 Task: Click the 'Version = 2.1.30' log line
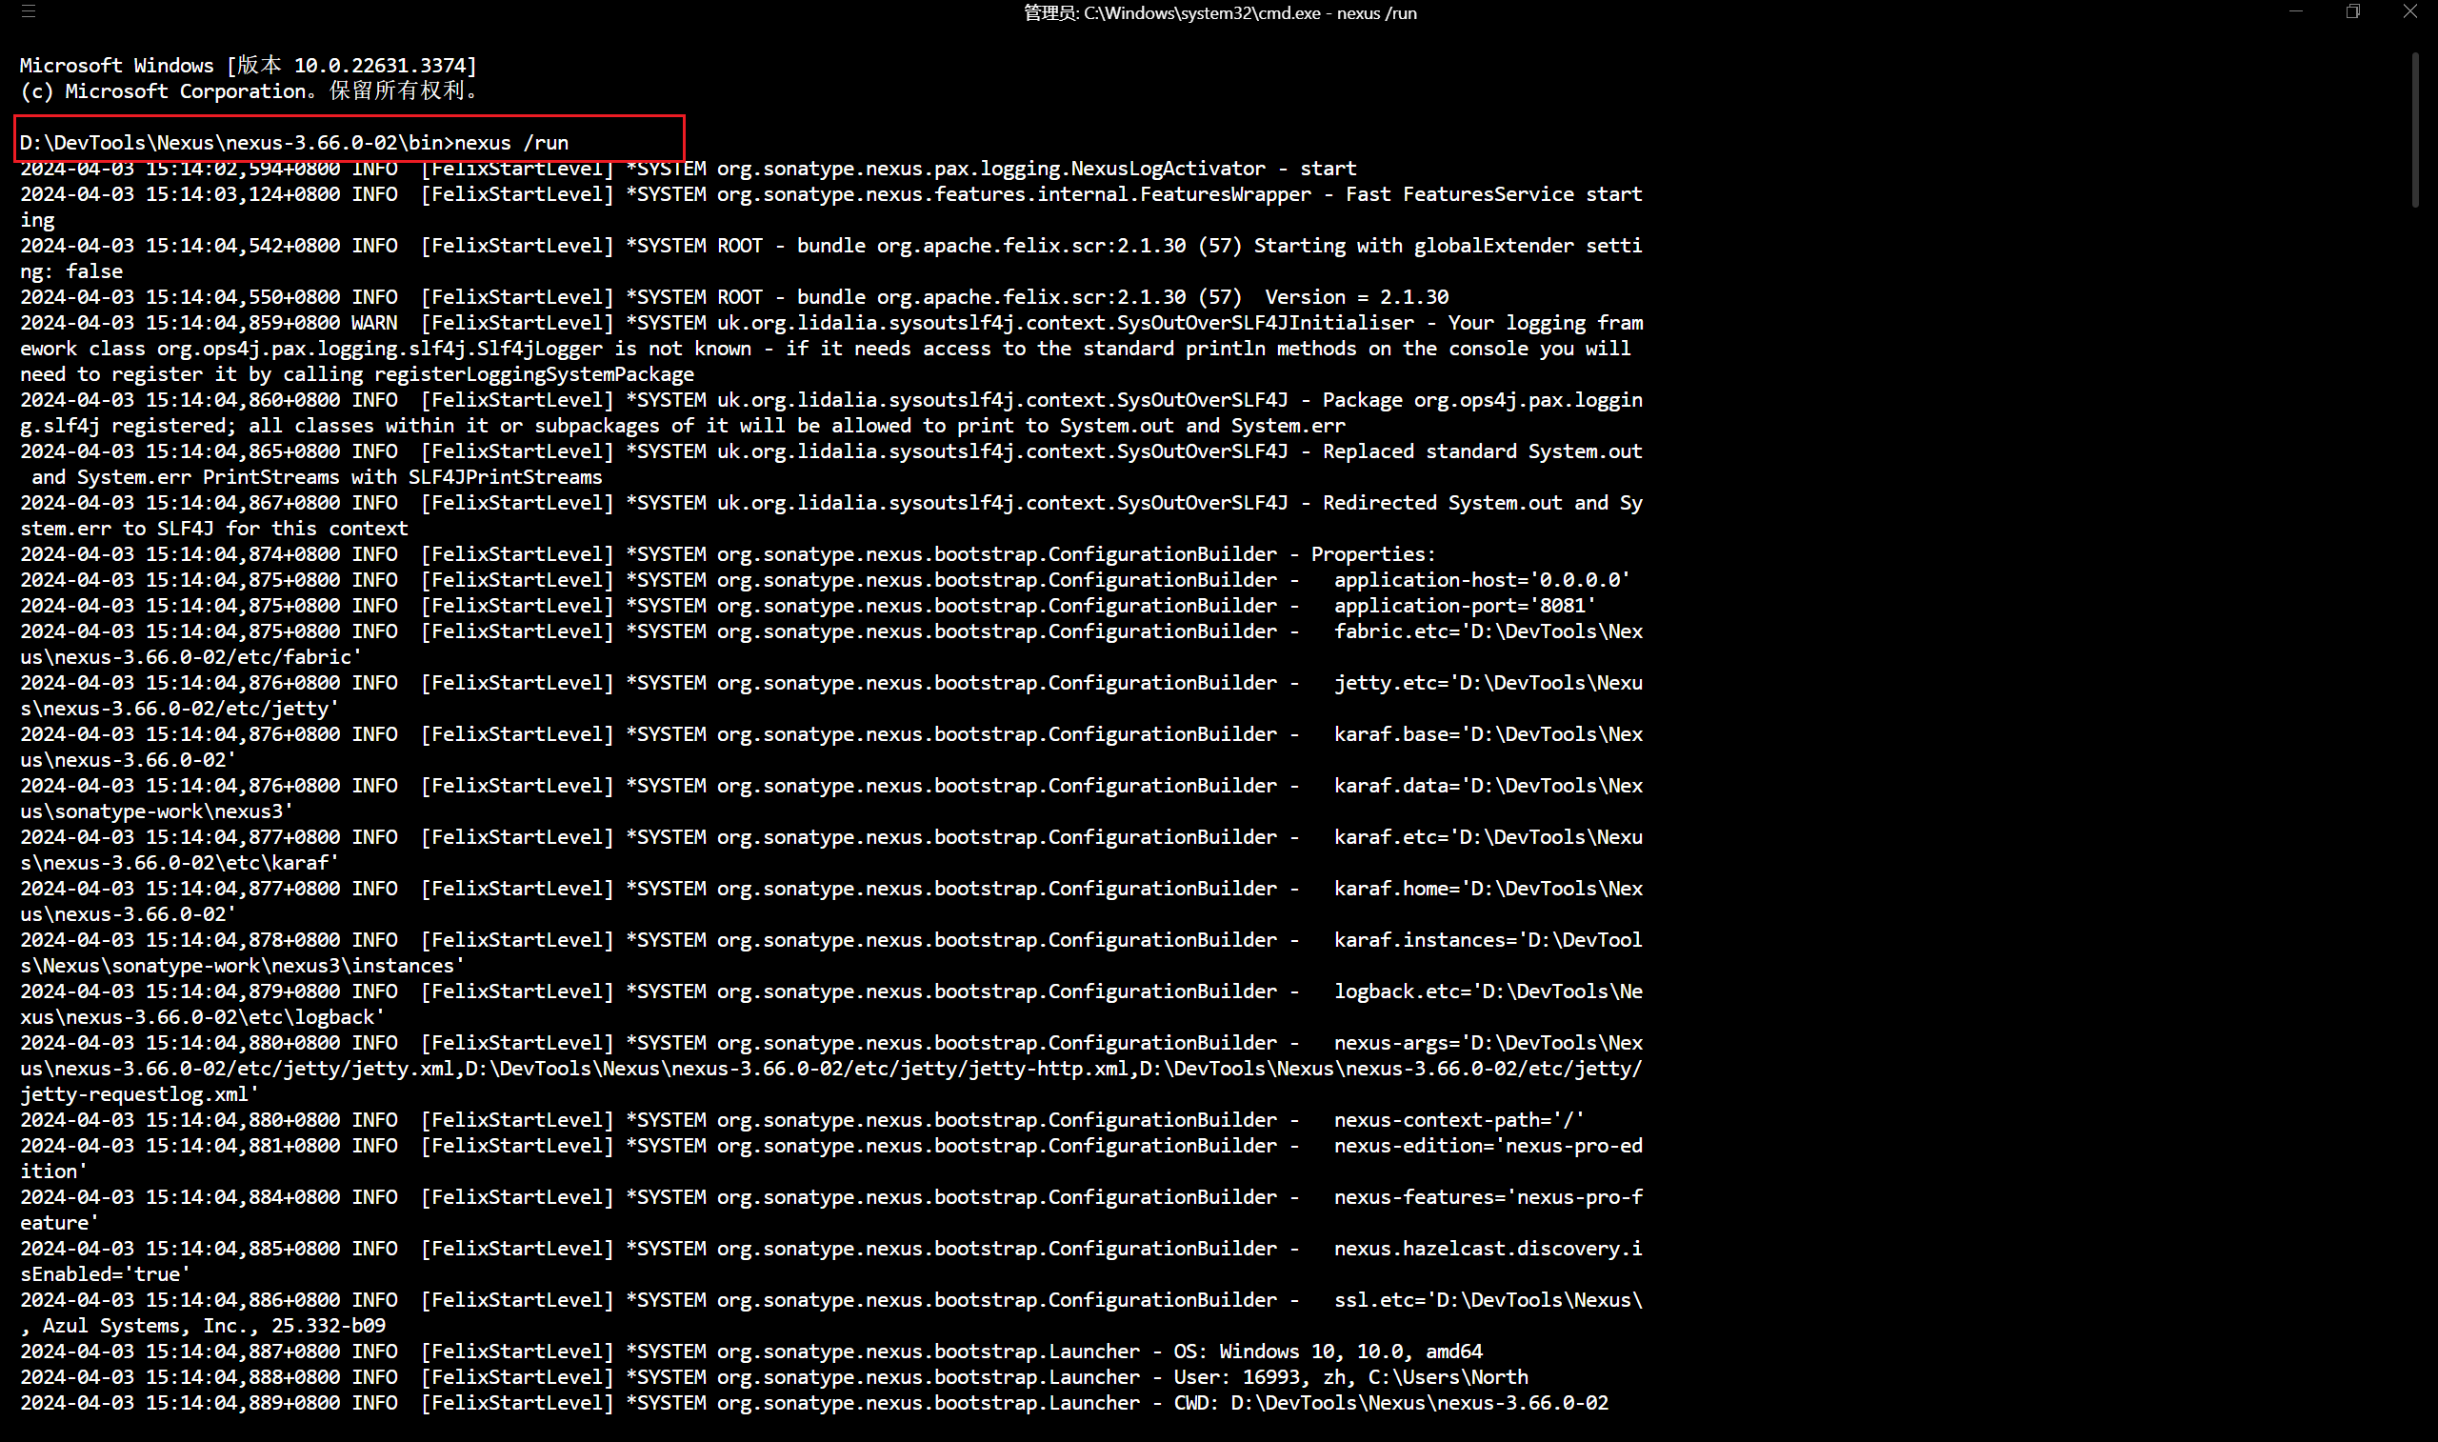[x=1355, y=297]
